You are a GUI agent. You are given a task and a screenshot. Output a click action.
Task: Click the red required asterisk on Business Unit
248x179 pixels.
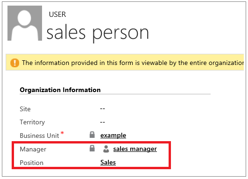(62, 133)
